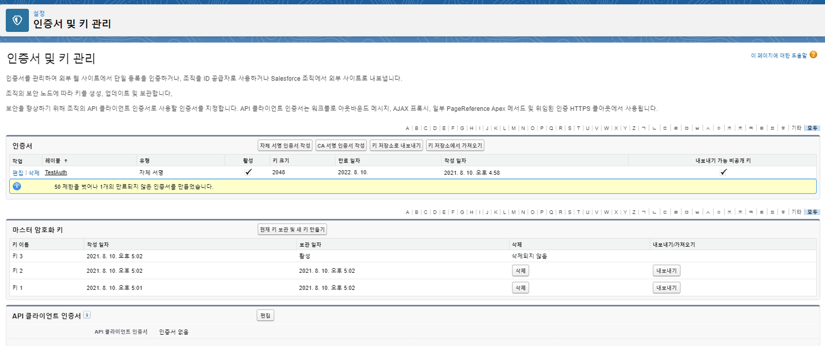
Task: Open the help question mark icon
Action: point(813,55)
